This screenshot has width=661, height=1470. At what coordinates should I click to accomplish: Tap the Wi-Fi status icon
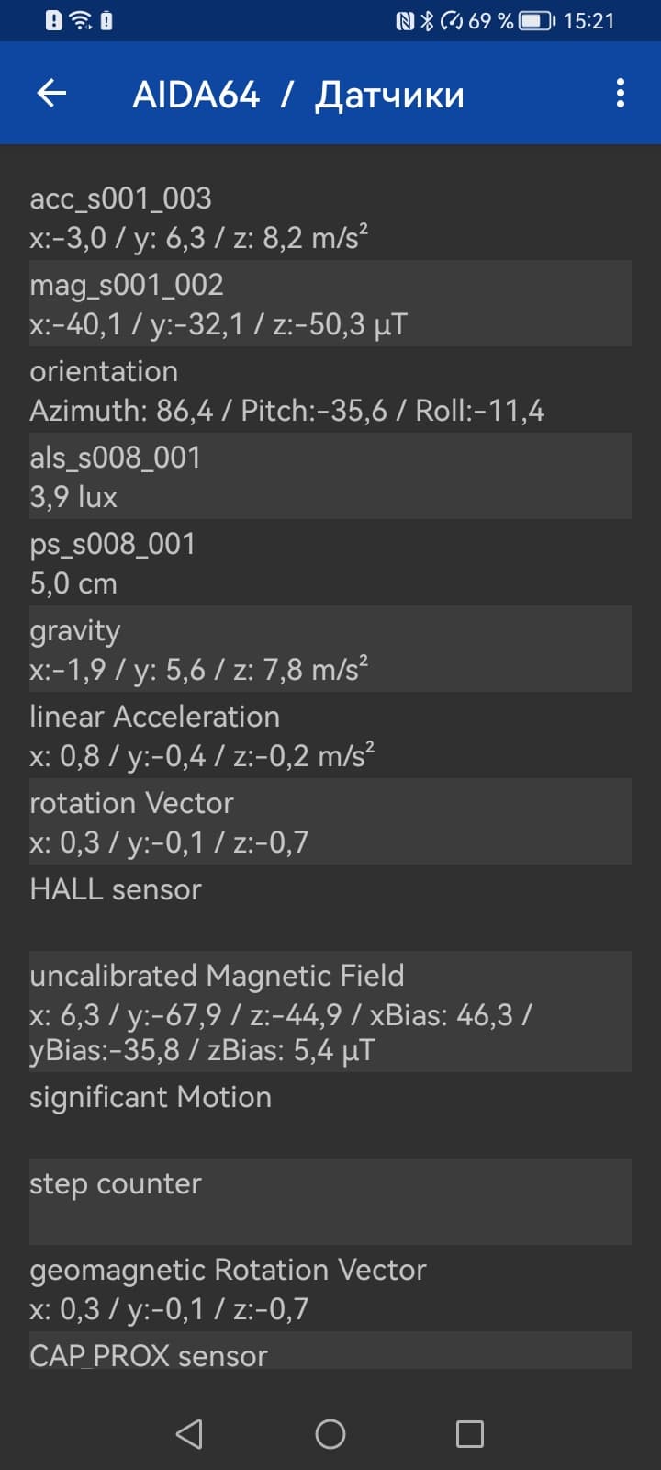point(82,21)
